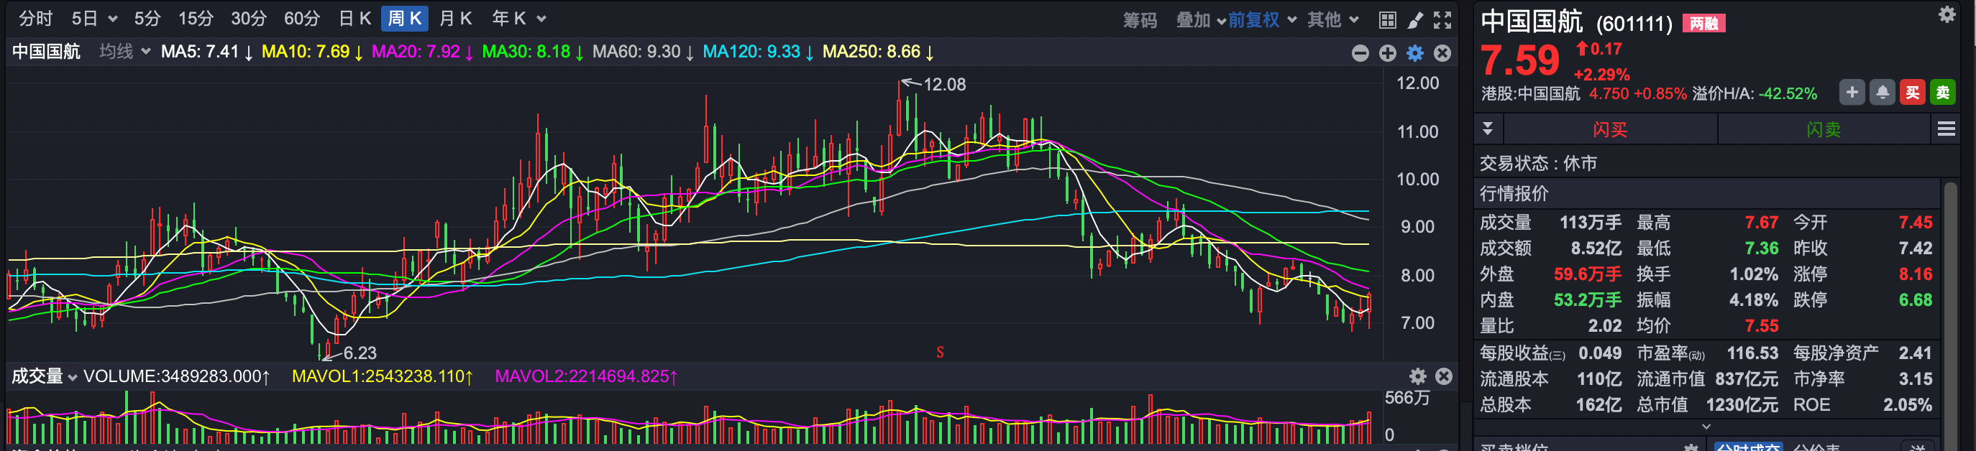1976x451 pixels.
Task: Collapse quick-trade bar with double-arrow icon
Action: pos(1487,128)
